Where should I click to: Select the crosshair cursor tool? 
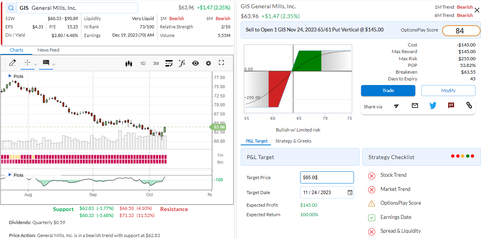point(28,63)
